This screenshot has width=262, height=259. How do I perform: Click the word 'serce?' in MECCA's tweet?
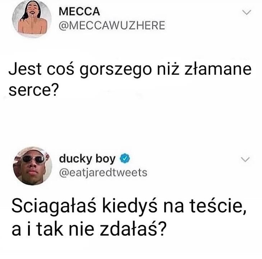pyautogui.click(x=34, y=90)
